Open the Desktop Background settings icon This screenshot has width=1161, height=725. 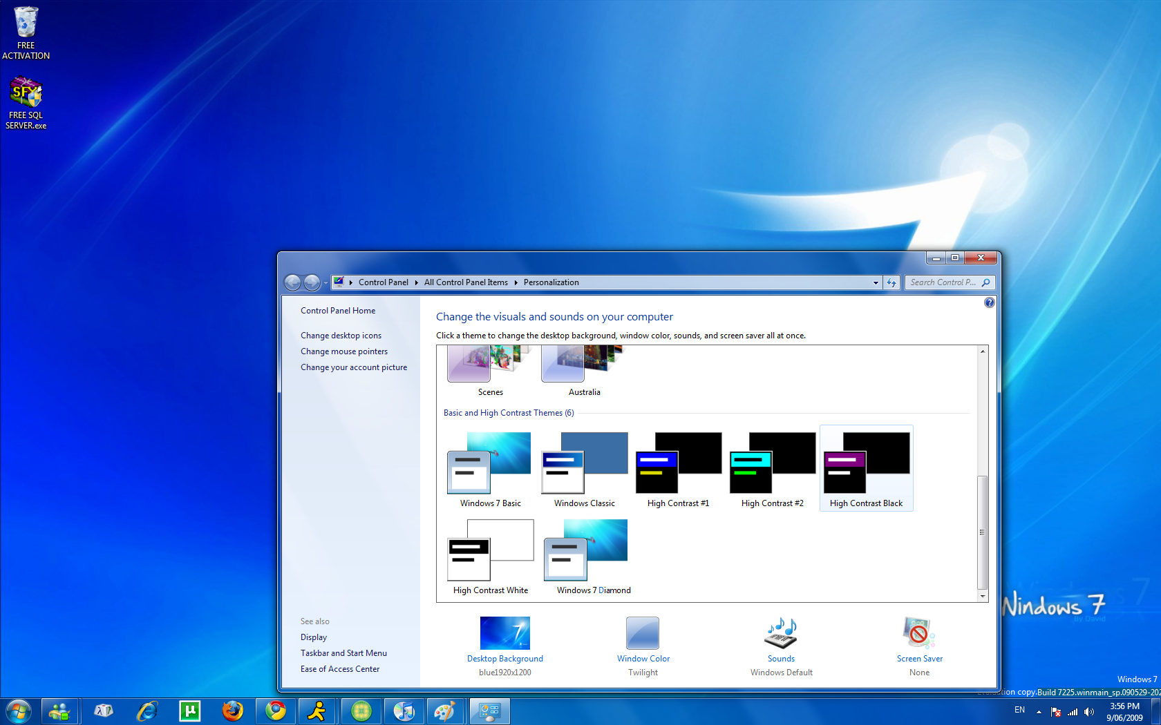click(504, 633)
